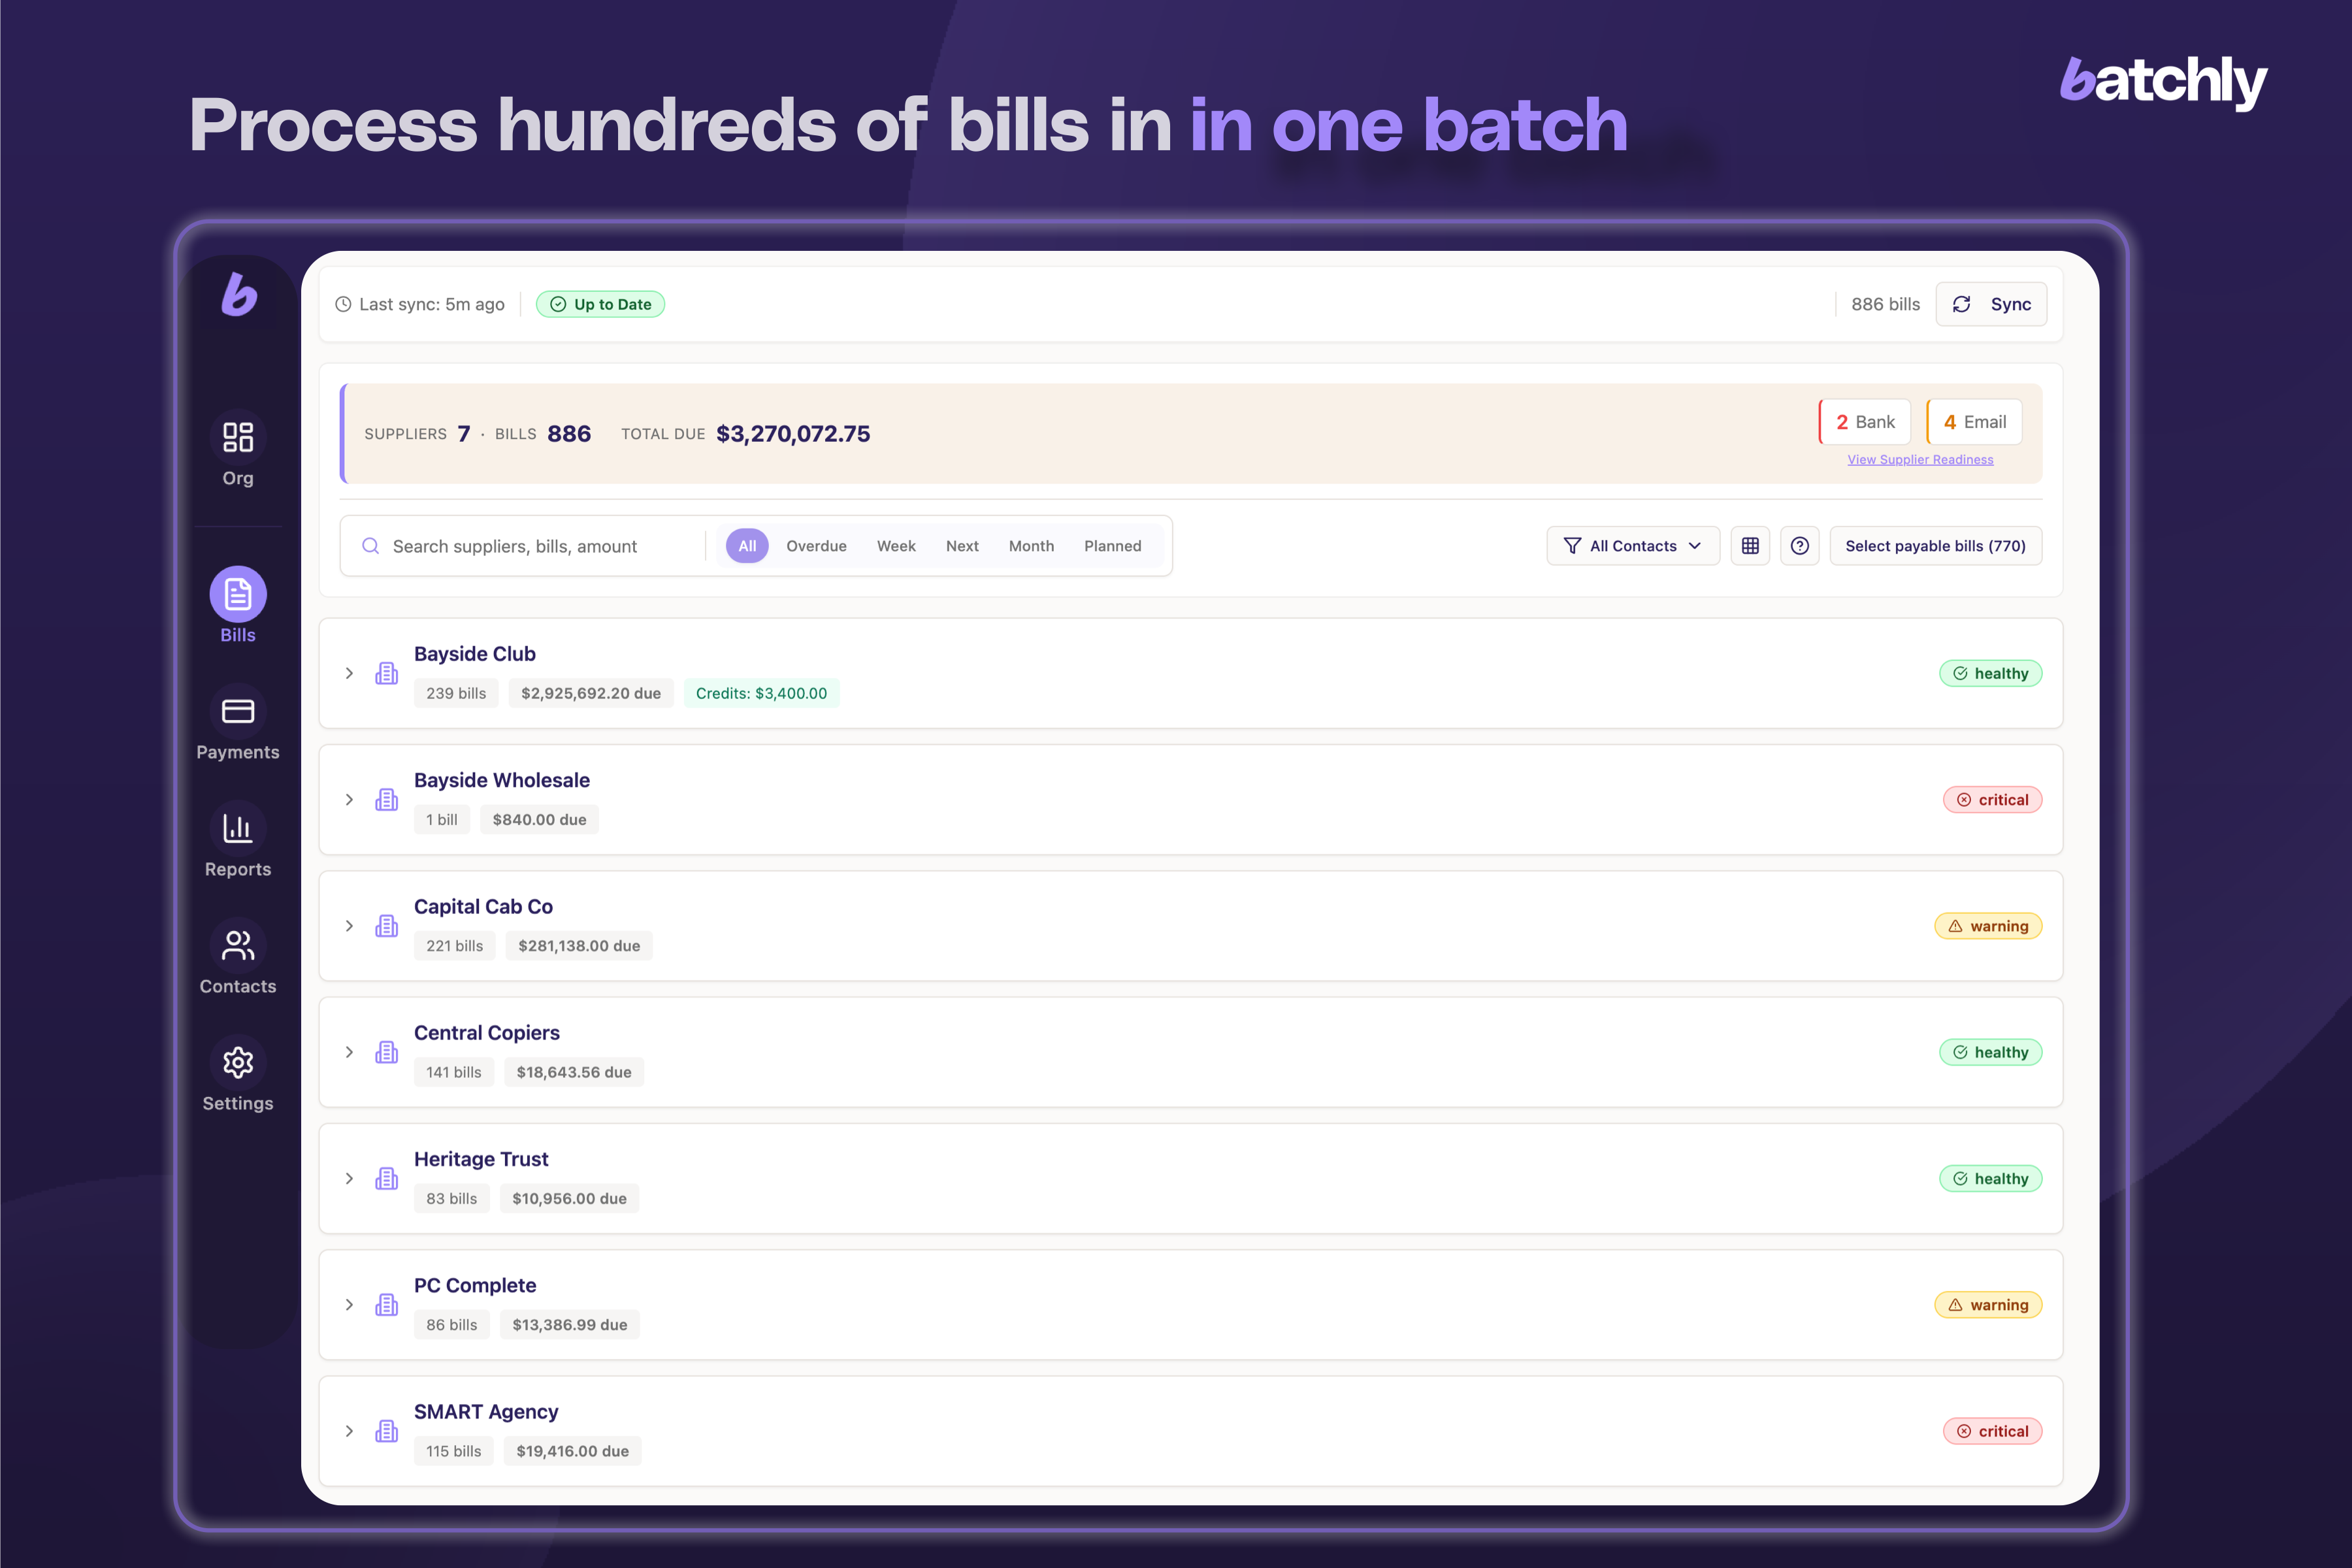The width and height of the screenshot is (2352, 1568).
Task: Toggle the Month filter pill
Action: pyautogui.click(x=1031, y=545)
